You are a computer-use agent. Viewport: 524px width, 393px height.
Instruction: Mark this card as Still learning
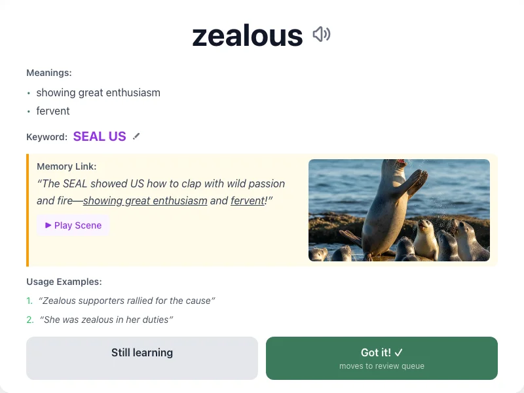click(x=141, y=358)
